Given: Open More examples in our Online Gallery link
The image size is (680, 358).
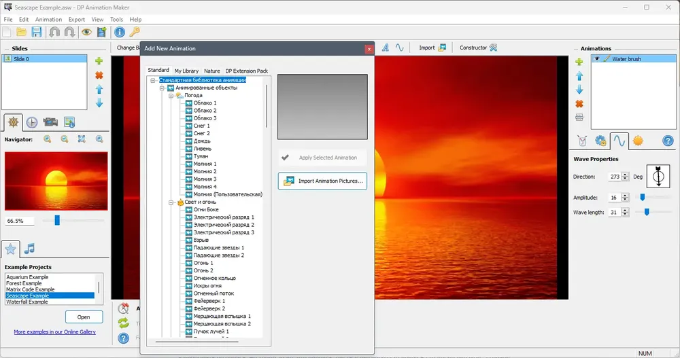Looking at the screenshot, I should point(54,332).
